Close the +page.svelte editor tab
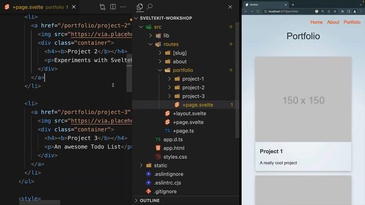This screenshot has height=205, width=365. 74,7
